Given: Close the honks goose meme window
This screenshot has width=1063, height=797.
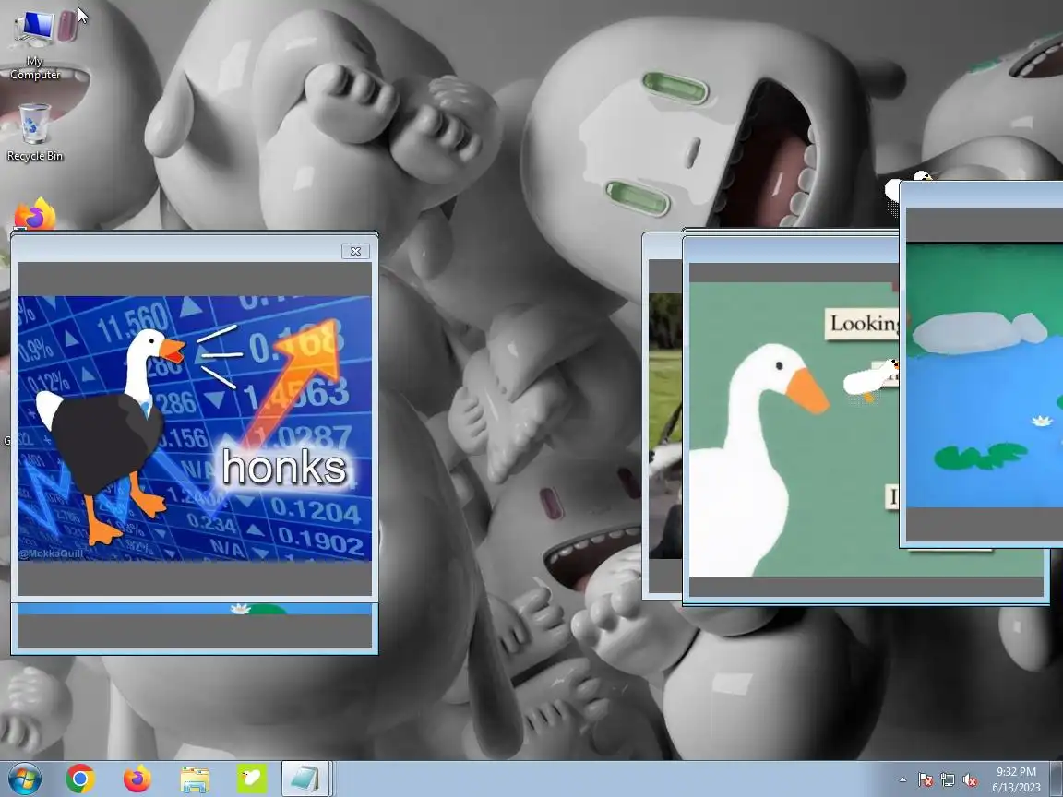Looking at the screenshot, I should 355,252.
